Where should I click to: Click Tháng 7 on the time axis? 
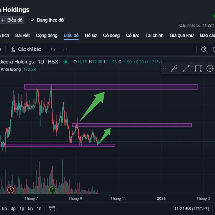[31, 199]
